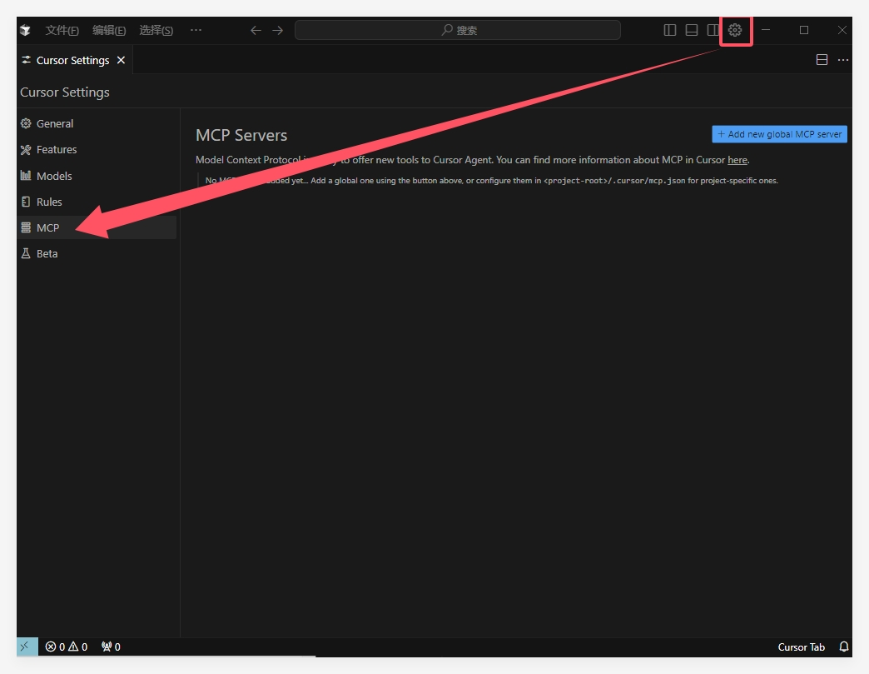Toggle the right side pane
Screen dimensions: 869x674
[713, 30]
